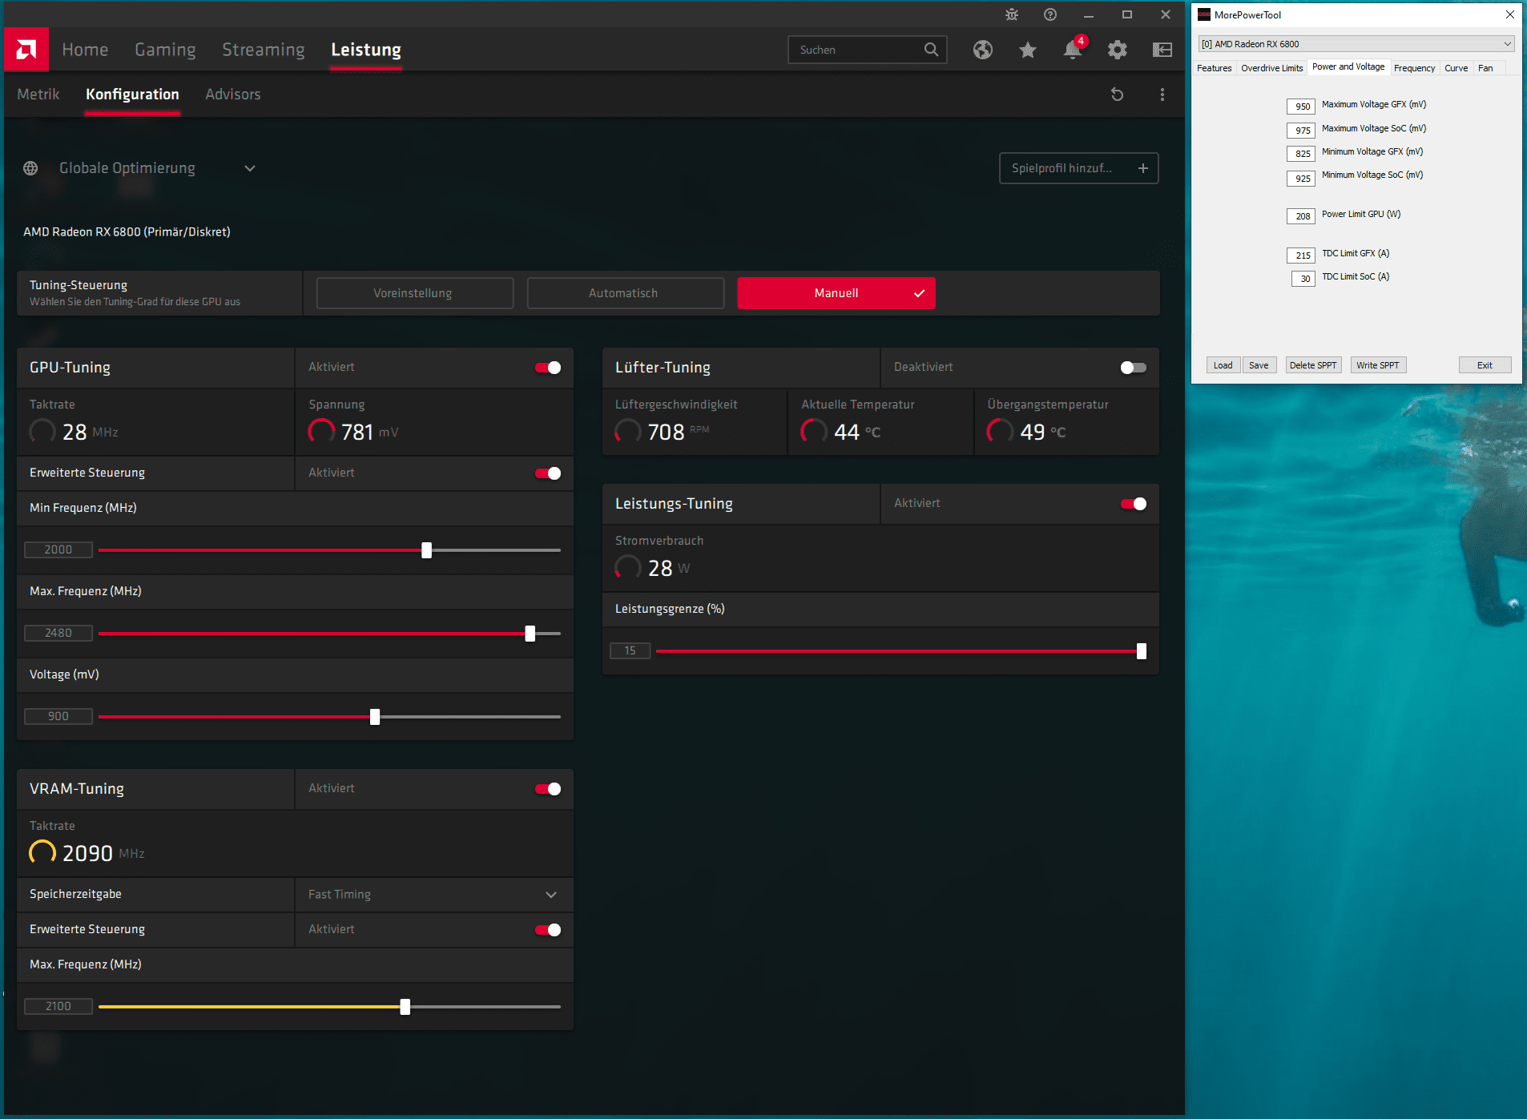Click Power Limit GPU 208 field
The image size is (1527, 1119).
(x=1301, y=216)
